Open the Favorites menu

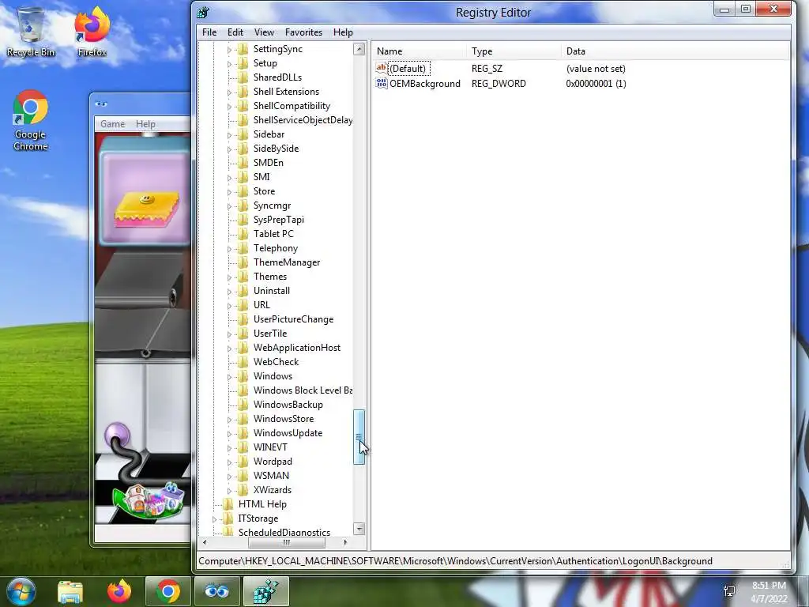point(303,32)
